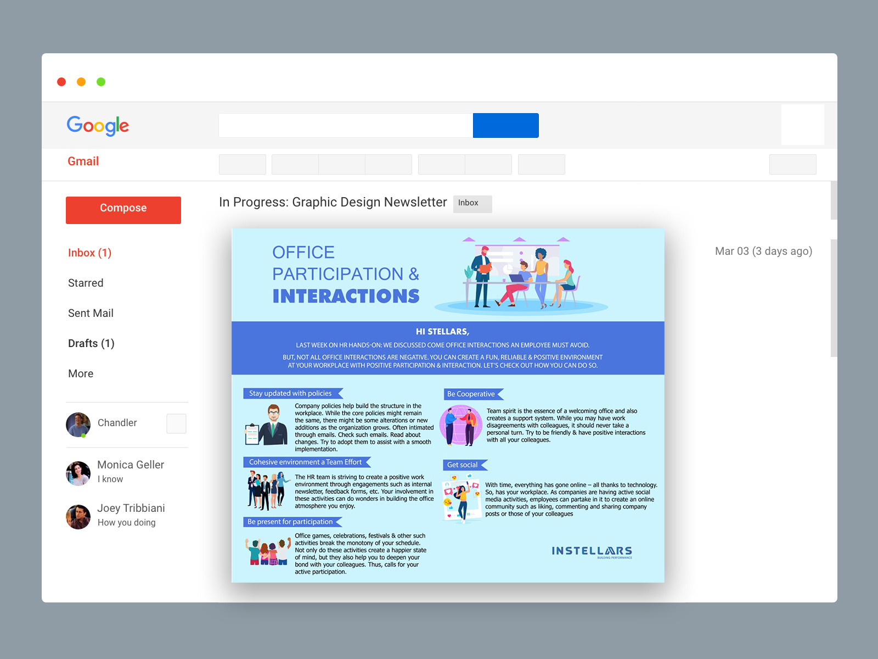Check the checkbox next to Chandler

pyautogui.click(x=176, y=423)
